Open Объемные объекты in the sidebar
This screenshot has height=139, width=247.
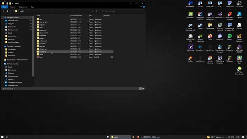[x=15, y=82]
